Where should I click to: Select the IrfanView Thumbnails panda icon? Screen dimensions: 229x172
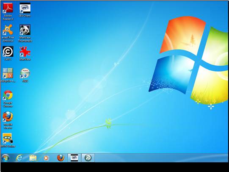(25, 33)
